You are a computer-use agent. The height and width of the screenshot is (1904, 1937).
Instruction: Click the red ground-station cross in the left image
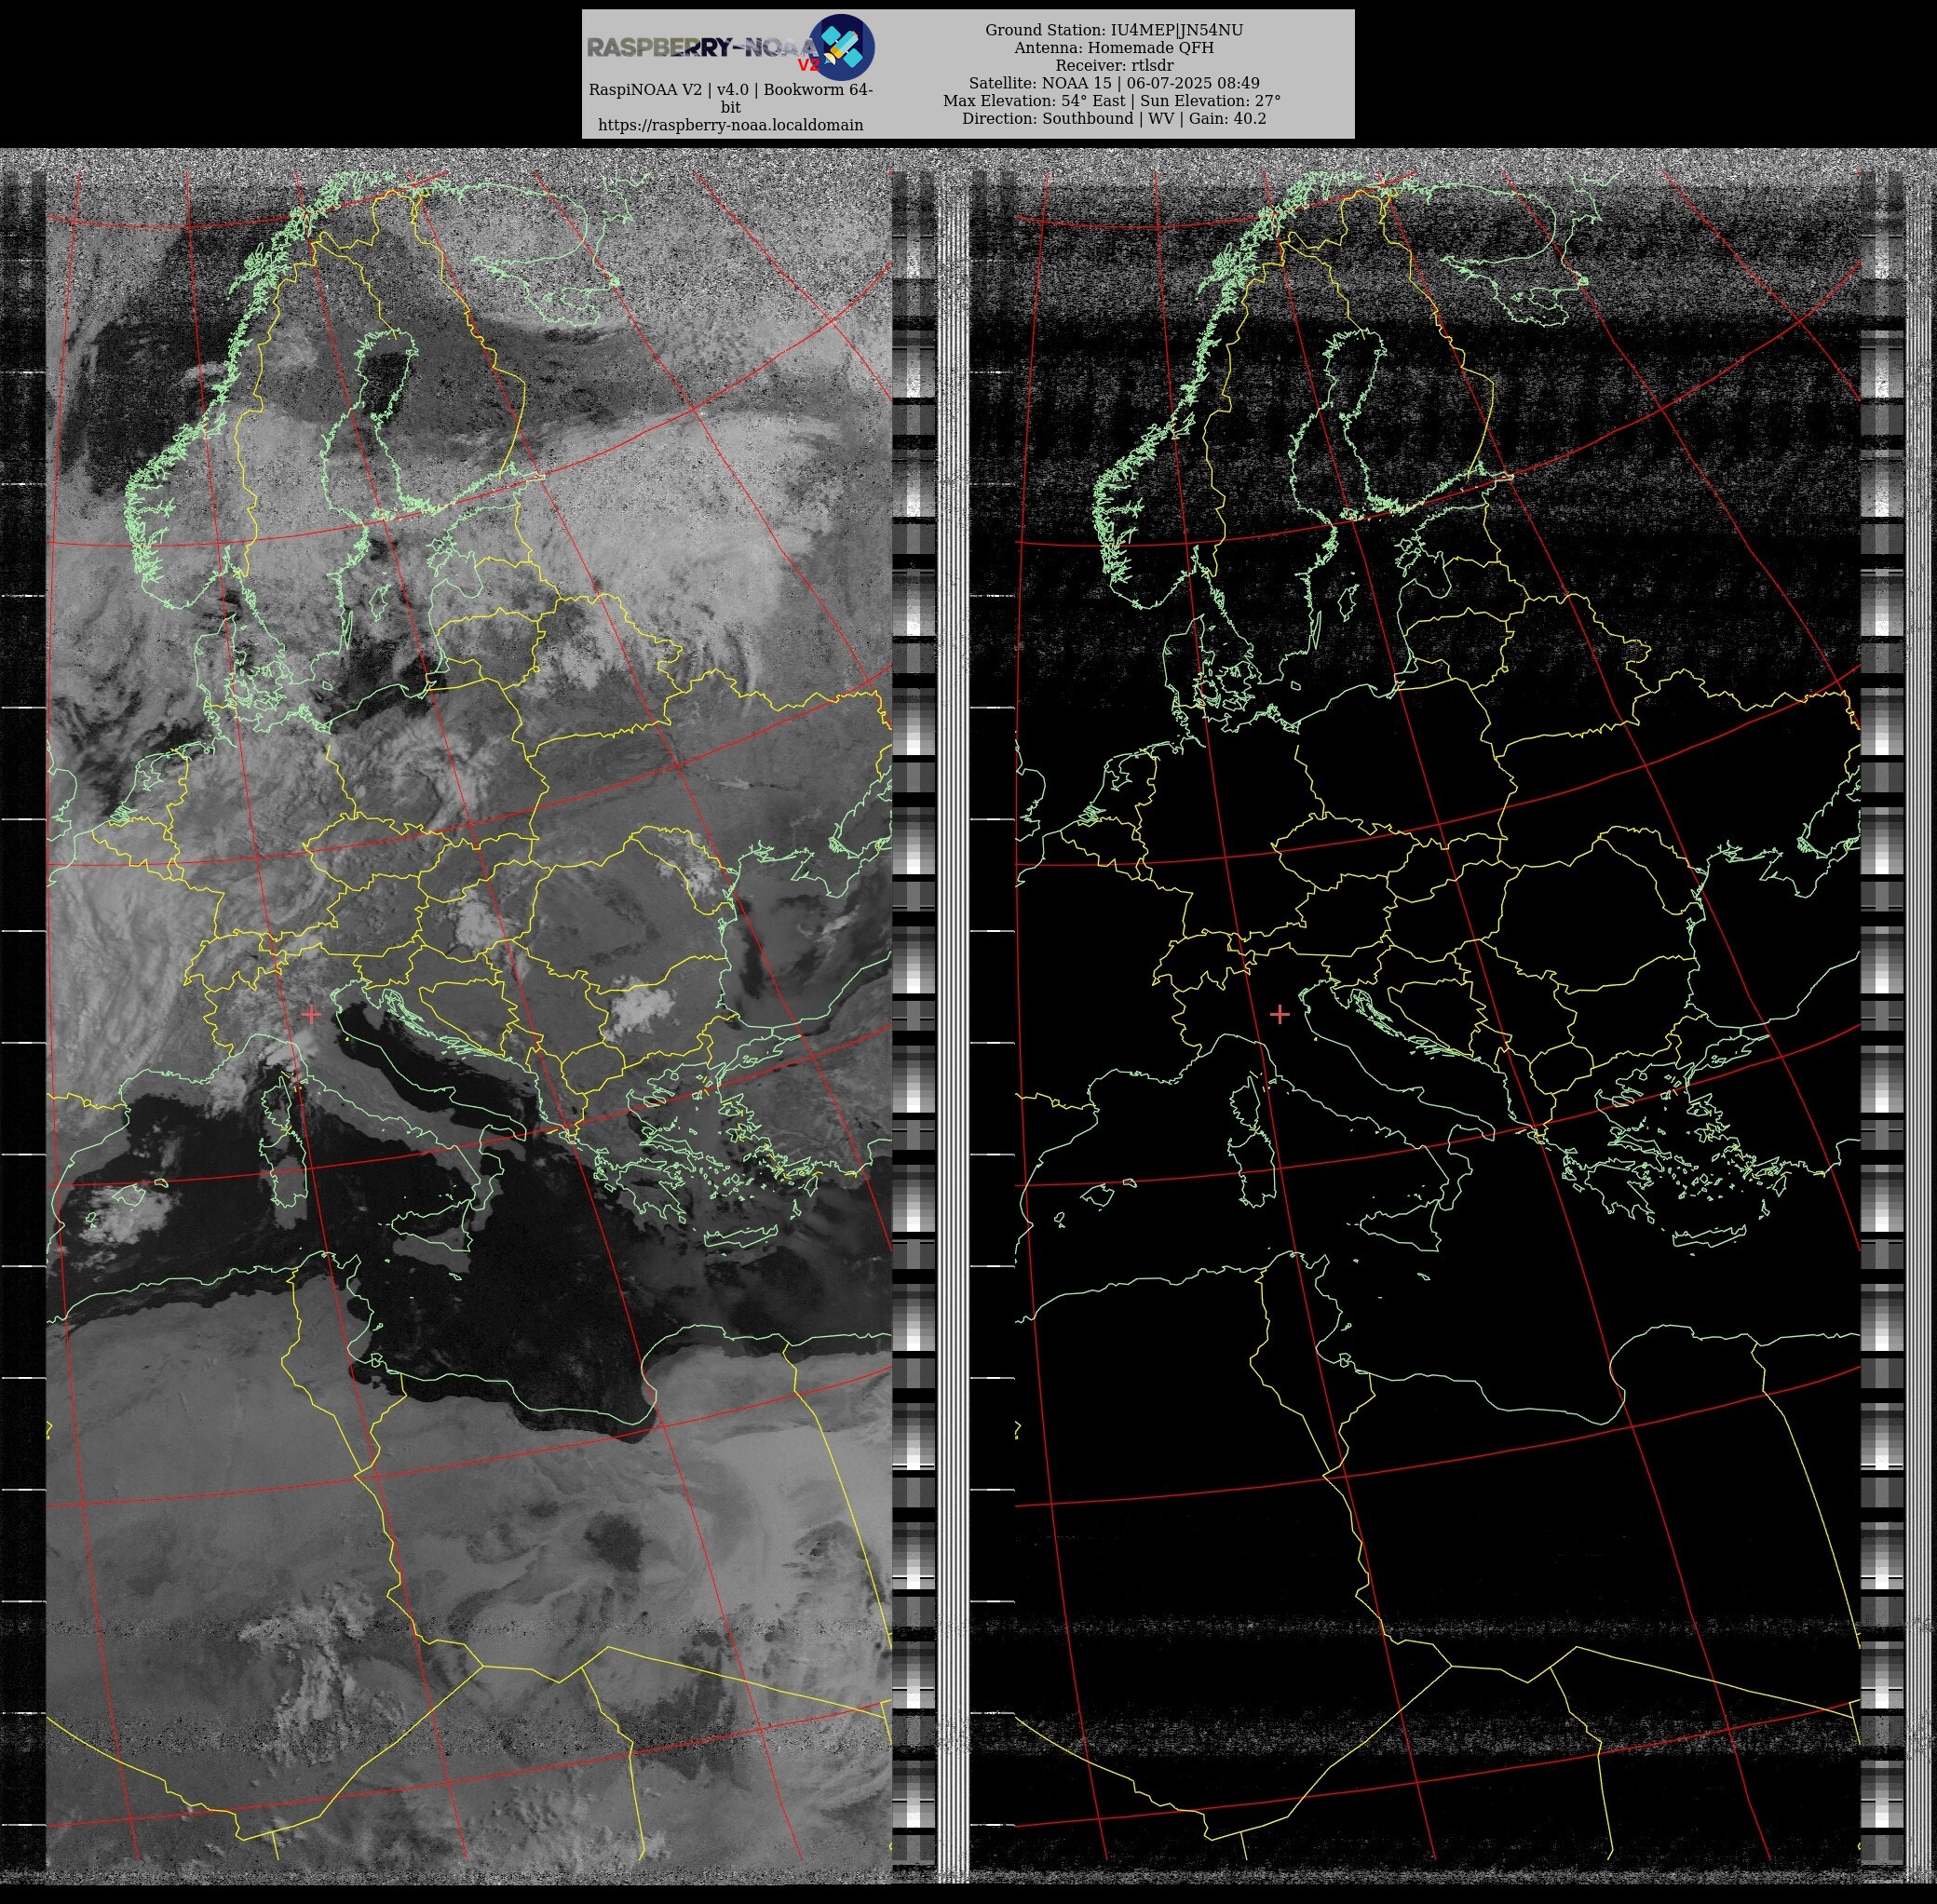pyautogui.click(x=311, y=1014)
